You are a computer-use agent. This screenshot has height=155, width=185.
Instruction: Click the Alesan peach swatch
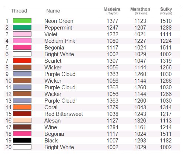[x=22, y=120]
